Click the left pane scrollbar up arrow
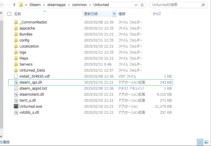 click(1, 13)
